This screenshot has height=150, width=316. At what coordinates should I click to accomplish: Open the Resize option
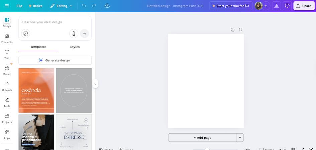point(36,6)
